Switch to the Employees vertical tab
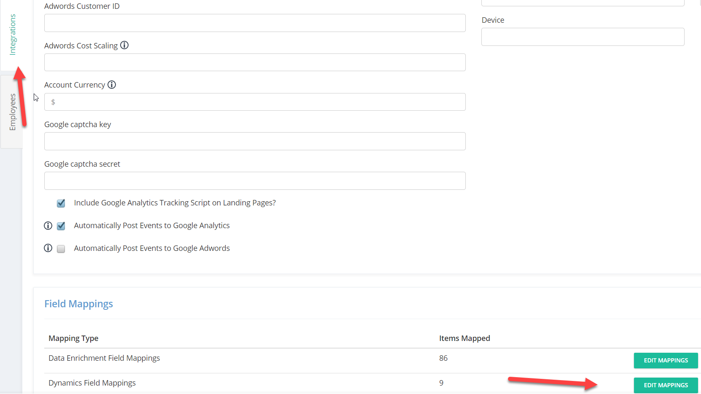The height and width of the screenshot is (394, 701). pyautogui.click(x=13, y=112)
